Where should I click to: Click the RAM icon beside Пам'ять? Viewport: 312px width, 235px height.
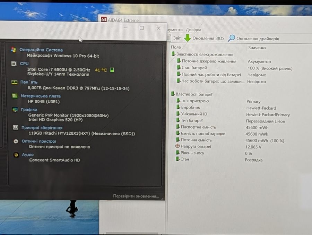pos(14,82)
